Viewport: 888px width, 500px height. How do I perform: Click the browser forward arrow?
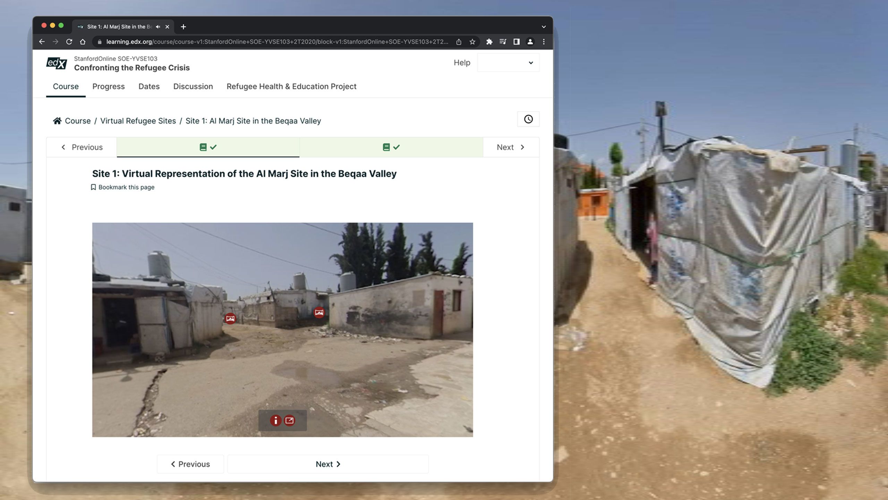coord(55,42)
